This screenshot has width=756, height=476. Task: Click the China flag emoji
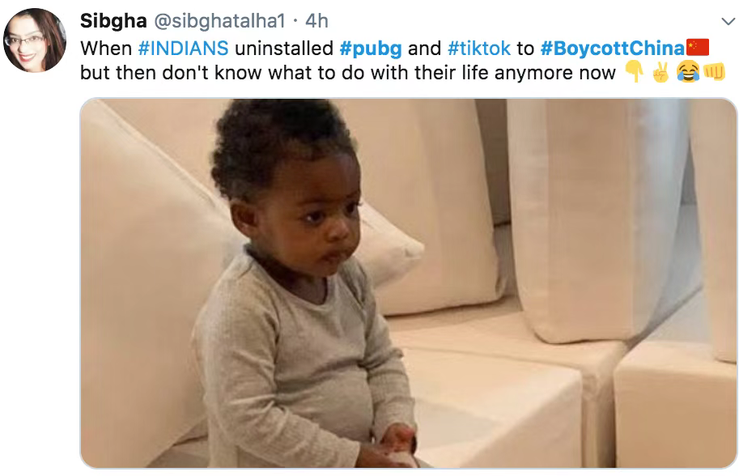pyautogui.click(x=698, y=47)
